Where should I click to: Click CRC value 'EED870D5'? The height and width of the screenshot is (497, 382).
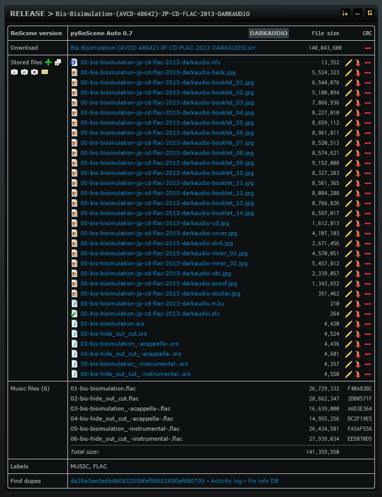(359, 439)
